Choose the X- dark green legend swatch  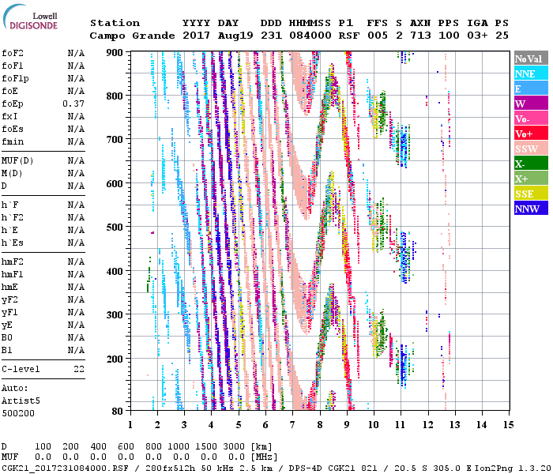coord(529,164)
